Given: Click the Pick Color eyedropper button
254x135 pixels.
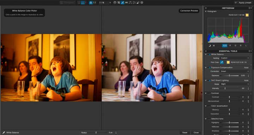Looking at the screenshot, I should tap(222, 62).
